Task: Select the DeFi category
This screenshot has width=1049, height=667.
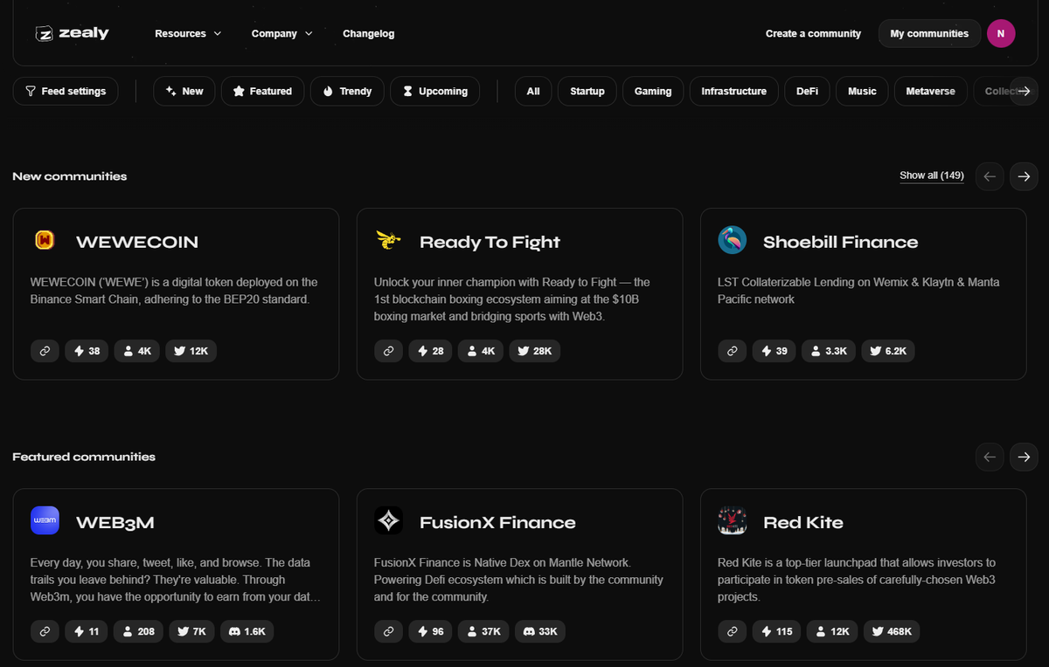Action: (807, 91)
